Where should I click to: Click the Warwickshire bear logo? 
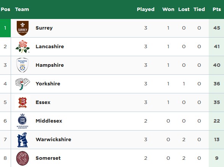22,140
